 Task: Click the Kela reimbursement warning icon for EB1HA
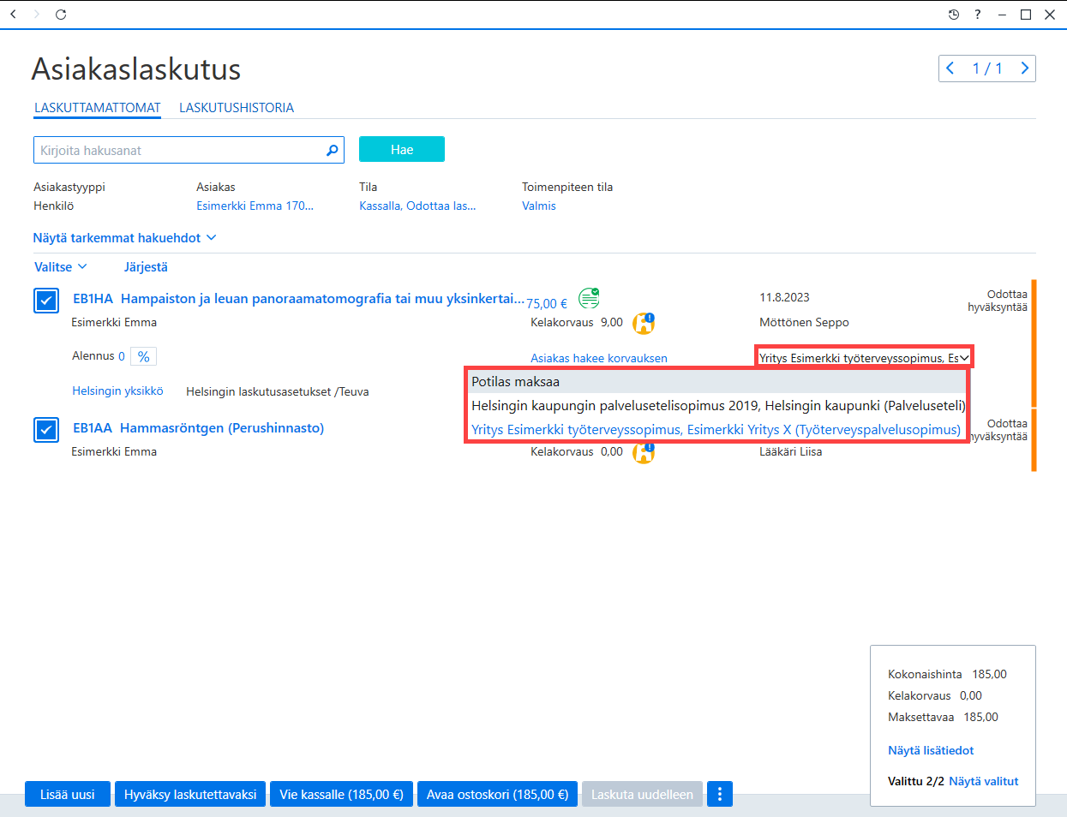click(644, 323)
